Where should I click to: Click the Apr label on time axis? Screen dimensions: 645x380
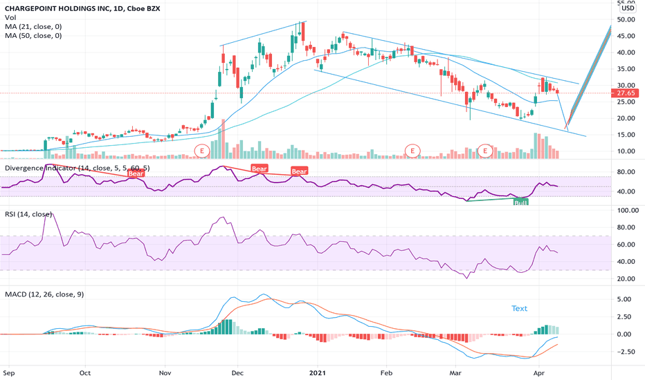538,373
